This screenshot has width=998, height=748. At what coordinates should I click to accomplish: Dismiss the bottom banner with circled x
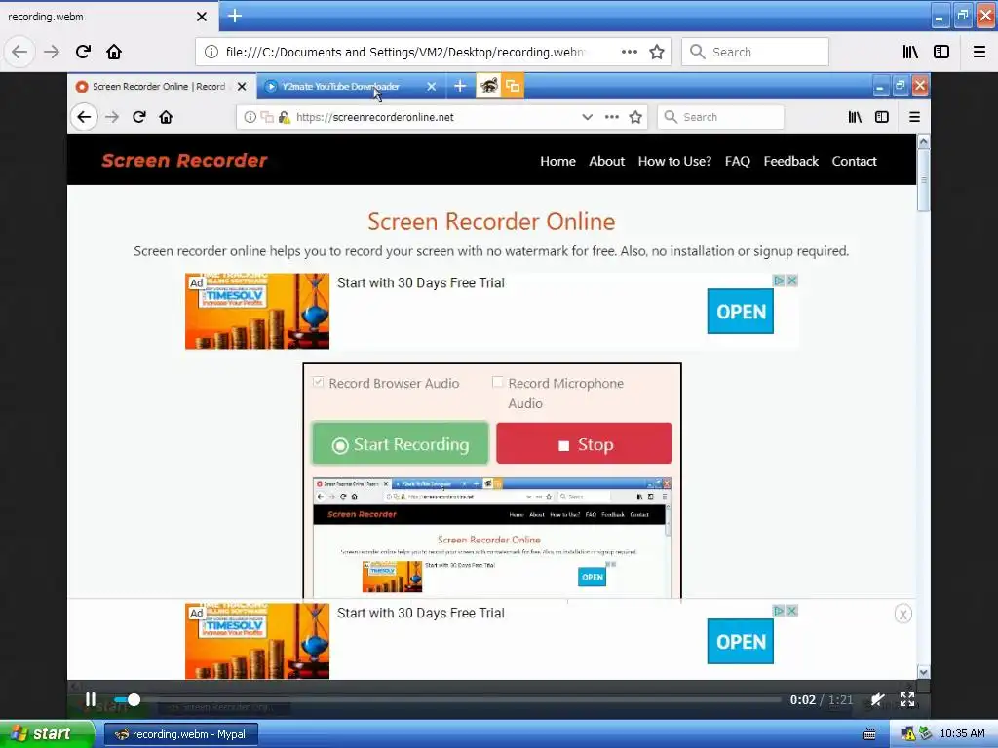pyautogui.click(x=903, y=614)
